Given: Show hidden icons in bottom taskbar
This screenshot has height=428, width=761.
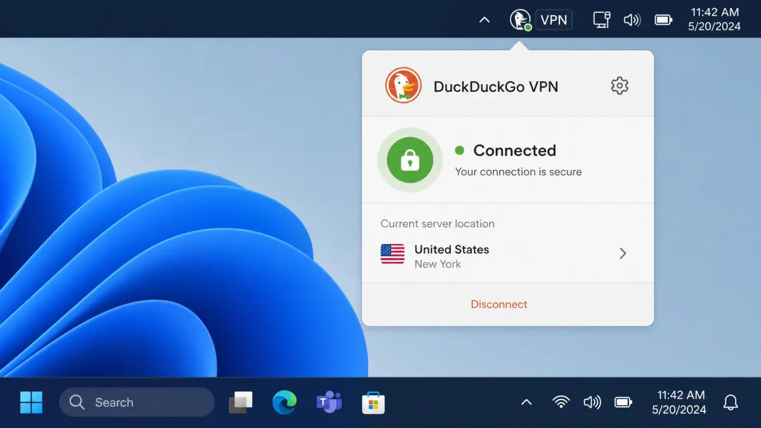Looking at the screenshot, I should pyautogui.click(x=526, y=402).
